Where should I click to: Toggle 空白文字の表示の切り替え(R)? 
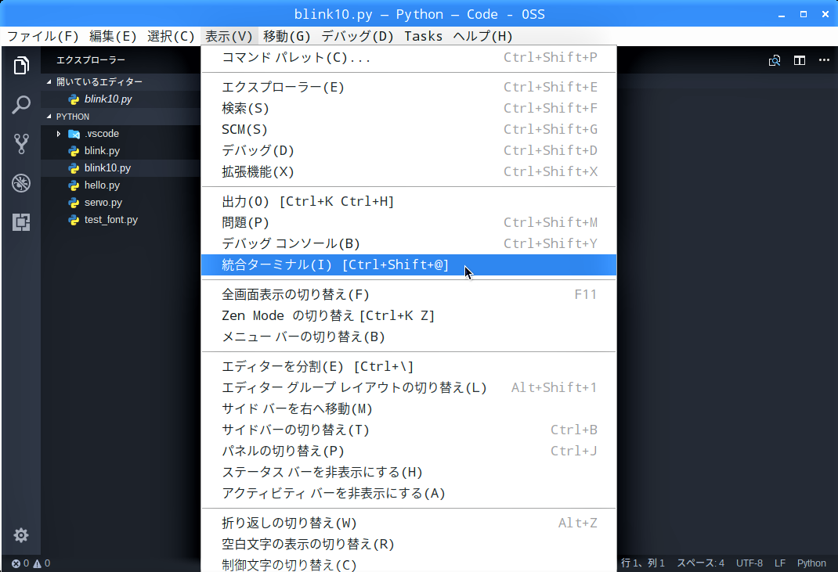(x=409, y=545)
